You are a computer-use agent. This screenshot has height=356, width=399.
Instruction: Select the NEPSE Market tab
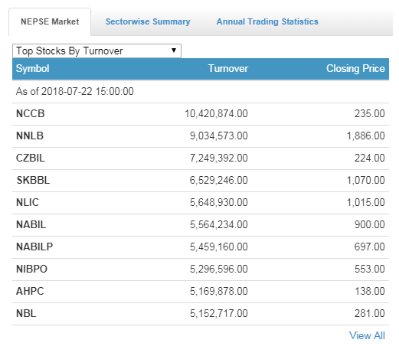pos(50,21)
